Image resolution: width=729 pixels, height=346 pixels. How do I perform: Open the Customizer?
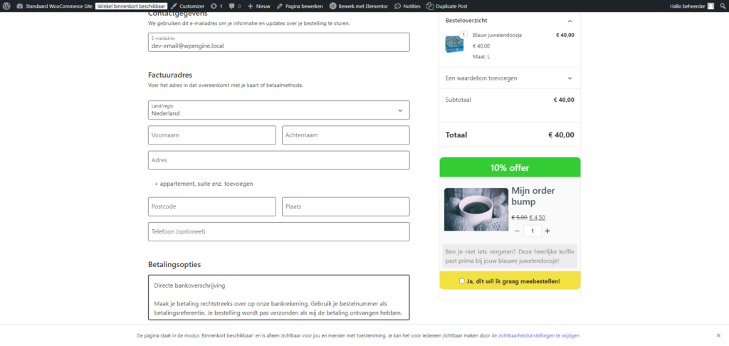tap(187, 6)
